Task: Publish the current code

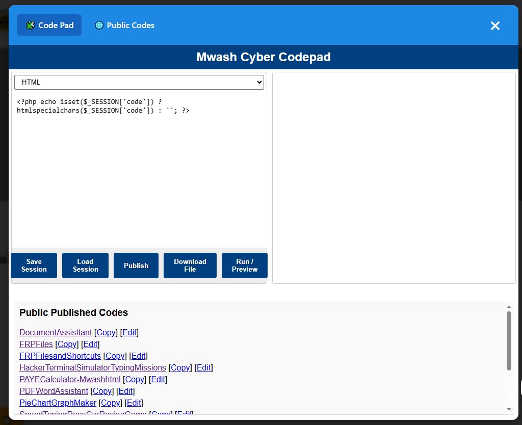Action: point(136,265)
